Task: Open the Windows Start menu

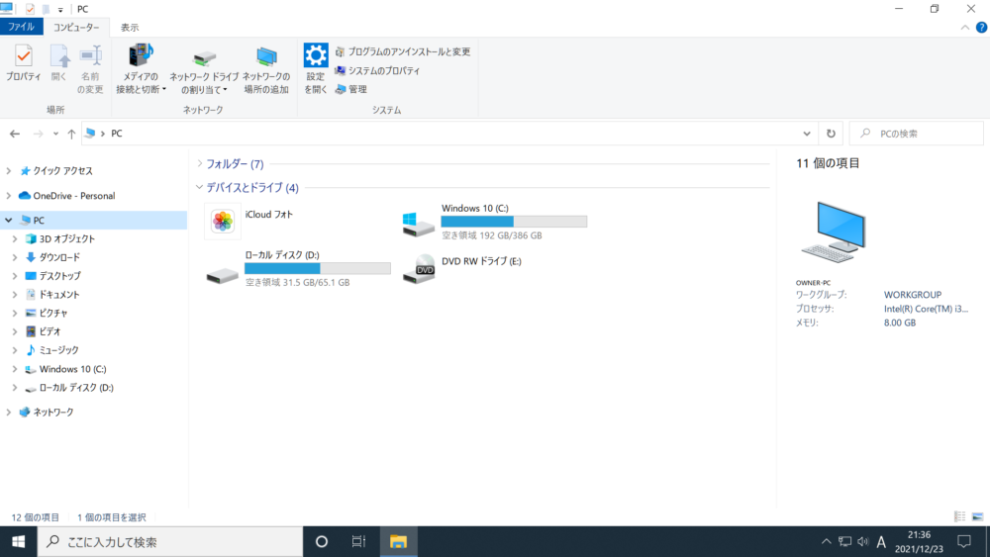Action: point(18,542)
